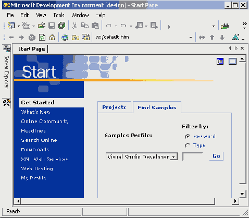Open the Search Online link
Screen dimensions: 249x218
(x=39, y=140)
